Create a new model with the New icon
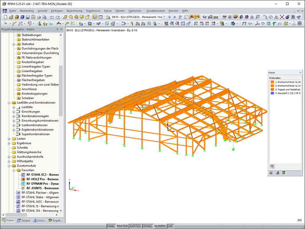Image resolution: width=305 pixels, height=229 pixels. [5, 17]
